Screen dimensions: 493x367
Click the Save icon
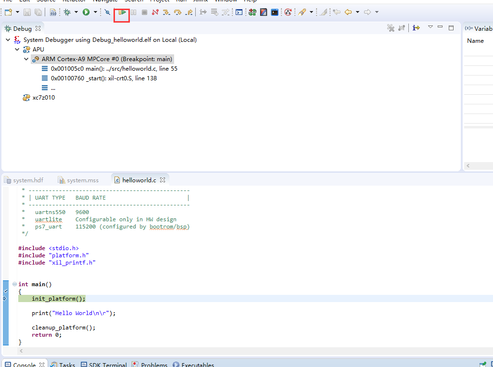[27, 12]
